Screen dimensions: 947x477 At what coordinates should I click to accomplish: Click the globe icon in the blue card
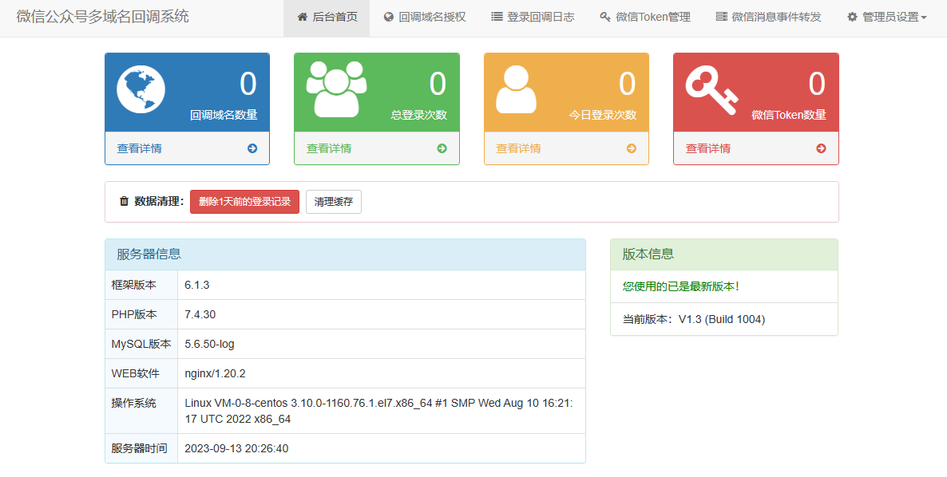click(x=141, y=89)
